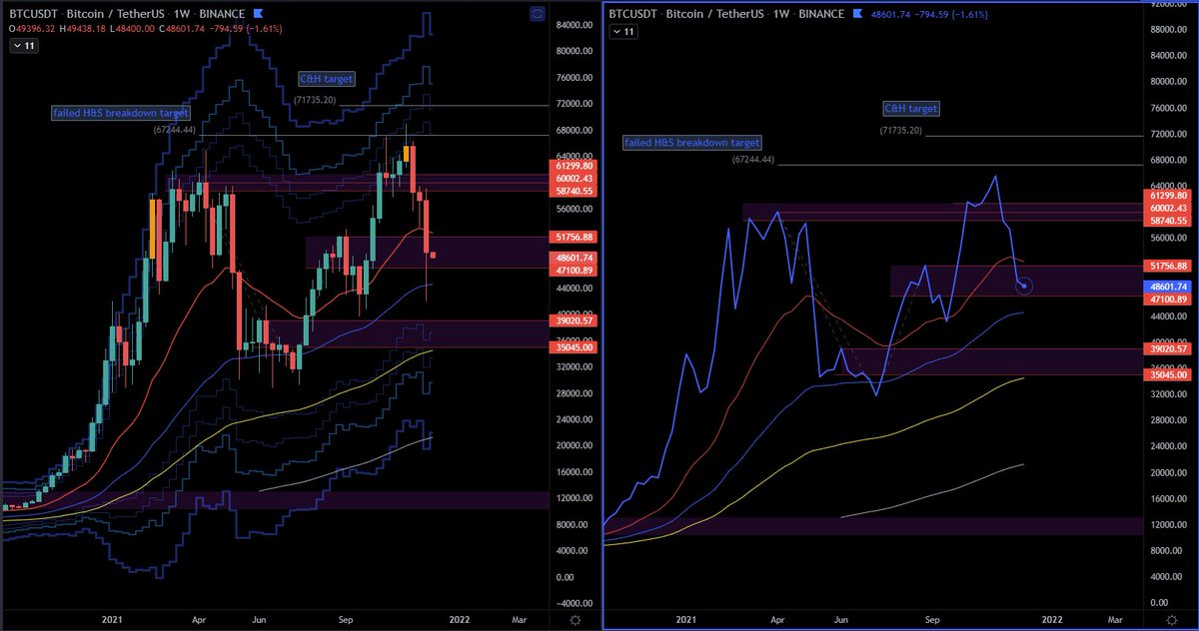Click Apr on right chart time axis

pos(775,620)
